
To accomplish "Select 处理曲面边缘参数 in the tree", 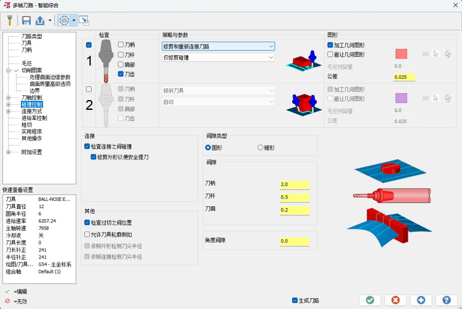I will [50, 77].
